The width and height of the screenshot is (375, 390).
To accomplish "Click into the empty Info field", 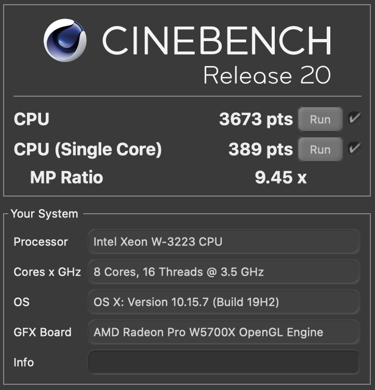I will click(224, 362).
